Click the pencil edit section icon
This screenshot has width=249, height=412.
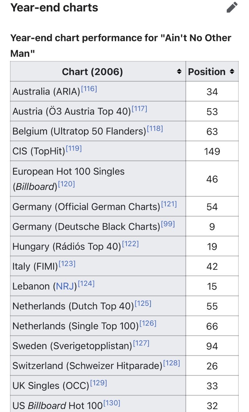click(232, 7)
